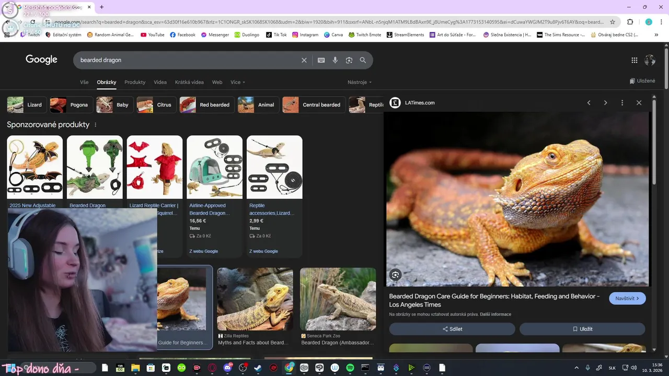Share the image with the Sdílet button
Screen dimensions: 669x376
[x=452, y=329]
